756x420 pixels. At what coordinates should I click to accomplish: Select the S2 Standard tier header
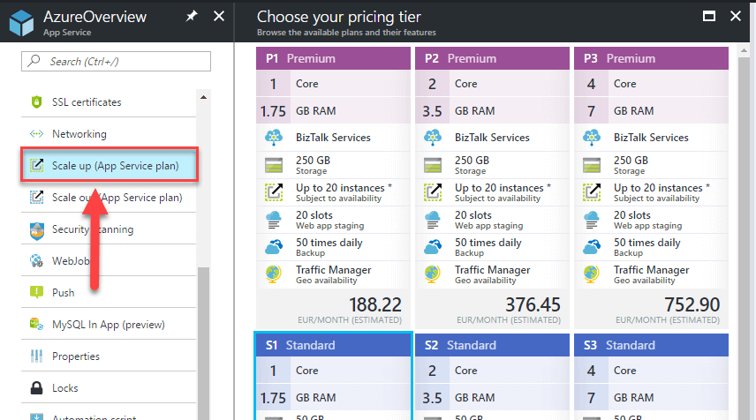pyautogui.click(x=492, y=345)
